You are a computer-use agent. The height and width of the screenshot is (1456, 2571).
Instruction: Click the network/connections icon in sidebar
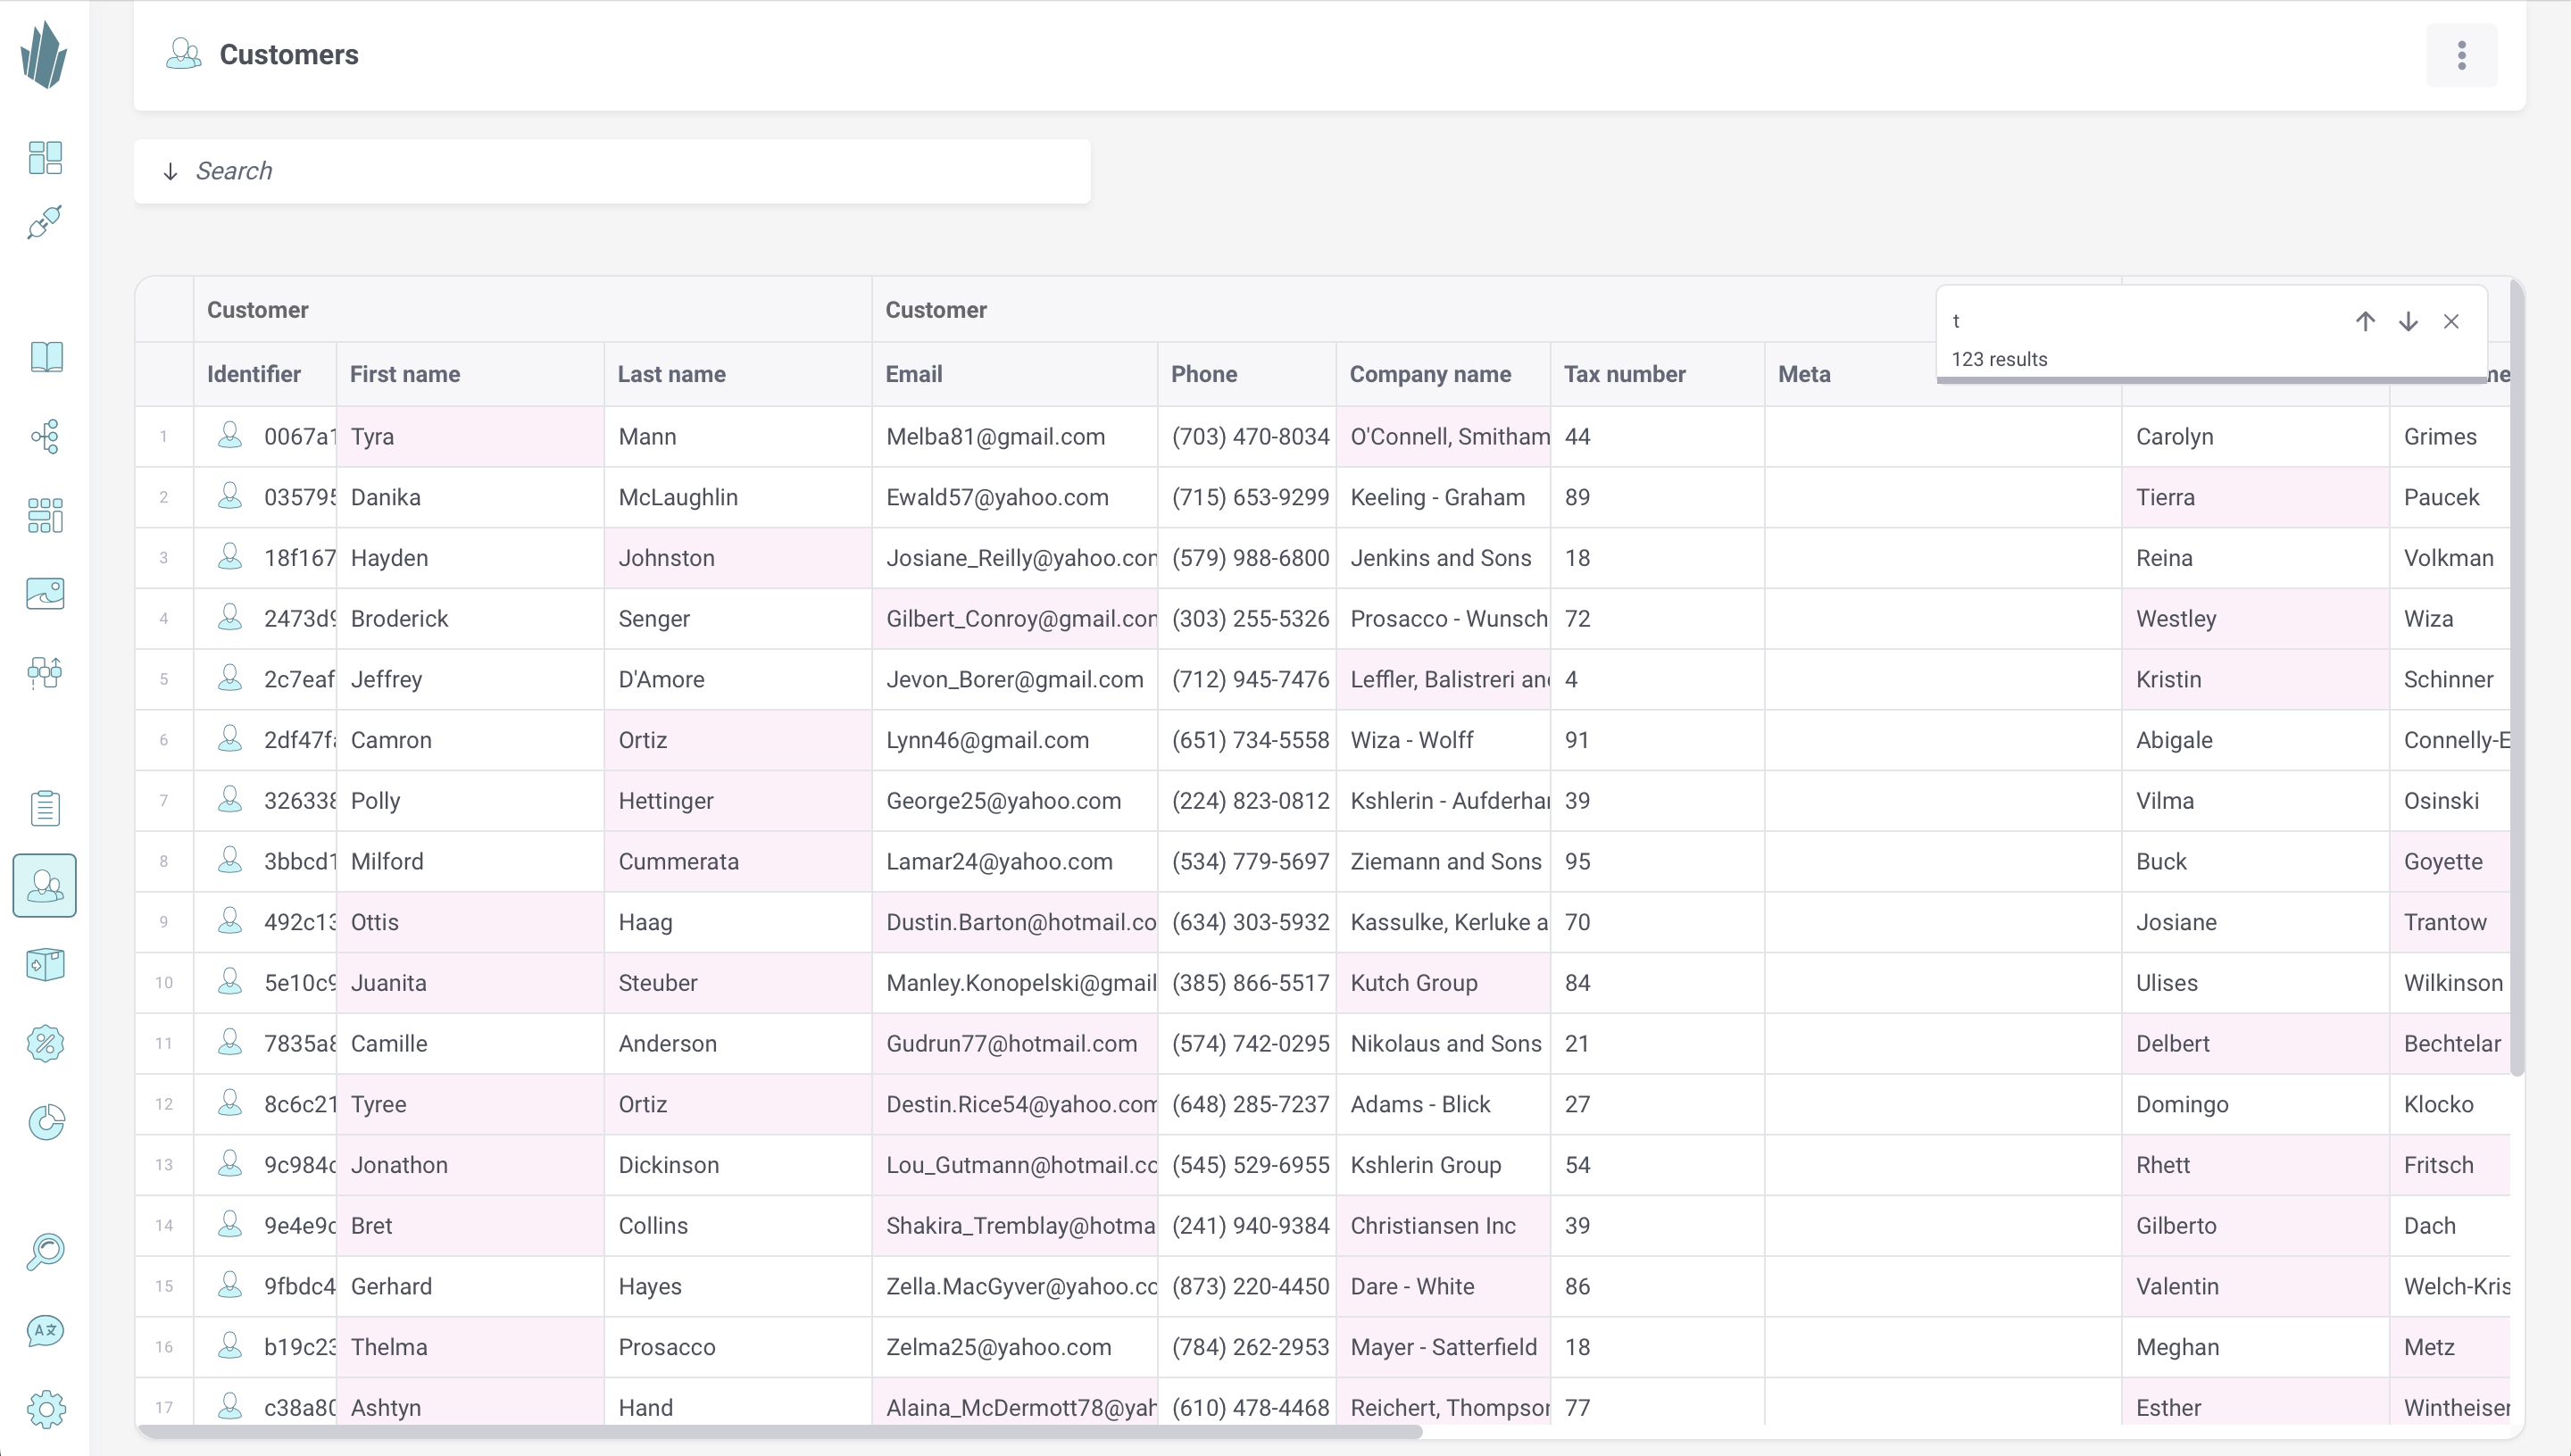pos(46,436)
